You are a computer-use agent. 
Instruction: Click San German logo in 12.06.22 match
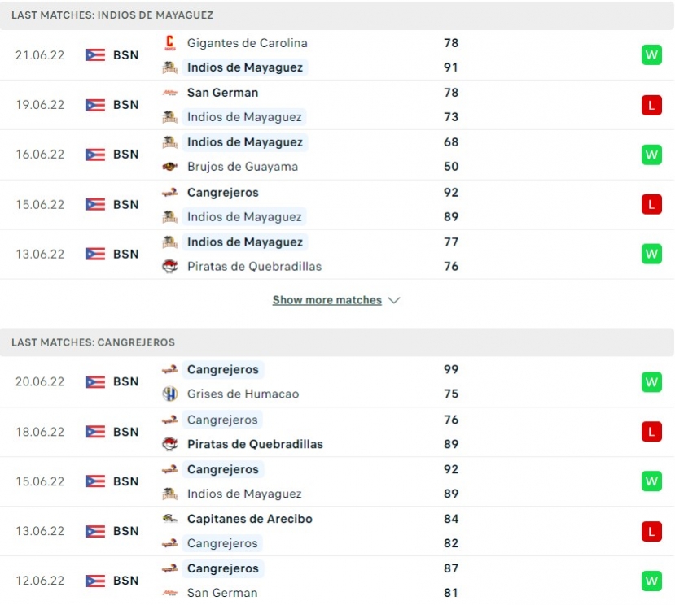169,593
